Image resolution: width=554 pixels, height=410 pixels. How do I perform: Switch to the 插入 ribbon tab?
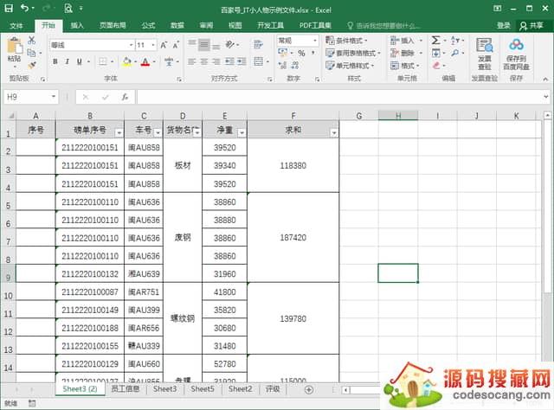pos(77,26)
